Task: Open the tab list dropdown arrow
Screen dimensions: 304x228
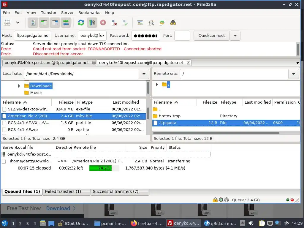Action: click(297, 63)
